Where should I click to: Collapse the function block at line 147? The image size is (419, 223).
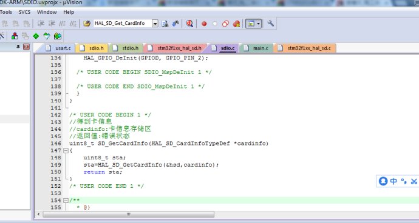(66, 150)
